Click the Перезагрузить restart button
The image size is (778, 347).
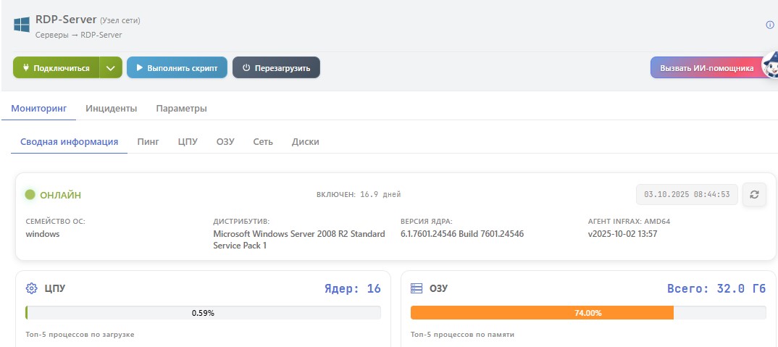point(276,68)
